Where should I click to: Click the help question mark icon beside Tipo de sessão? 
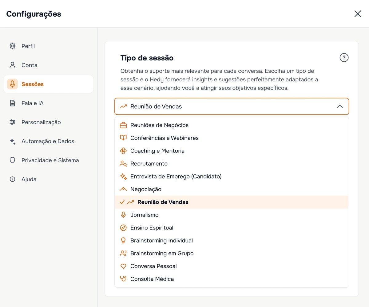tap(344, 58)
